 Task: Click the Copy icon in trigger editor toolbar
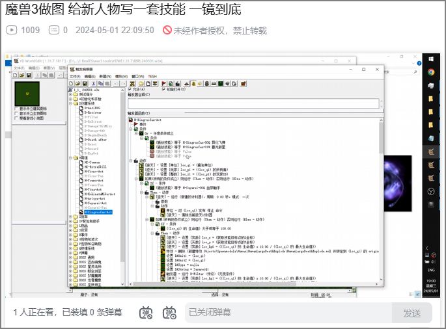100,83
